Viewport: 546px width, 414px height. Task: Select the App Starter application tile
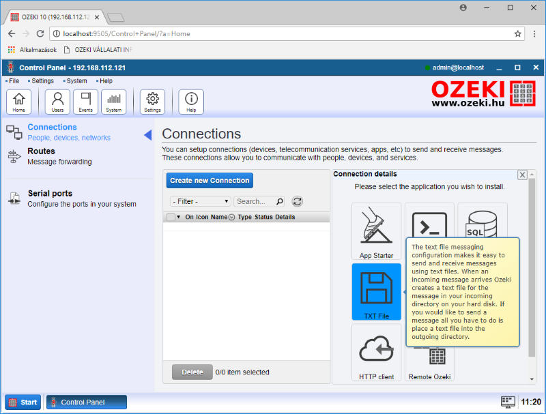[377, 231]
